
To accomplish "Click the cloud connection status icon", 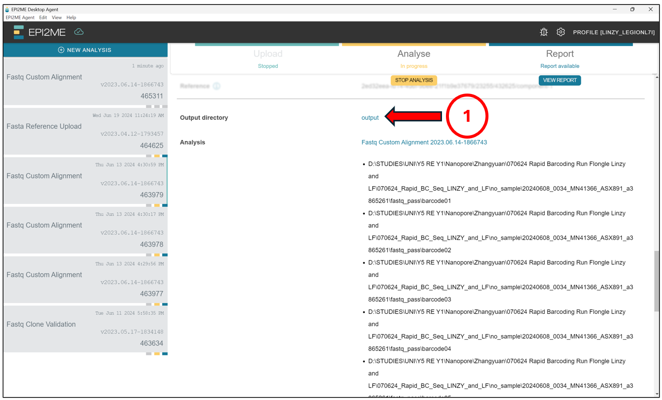I will (79, 32).
